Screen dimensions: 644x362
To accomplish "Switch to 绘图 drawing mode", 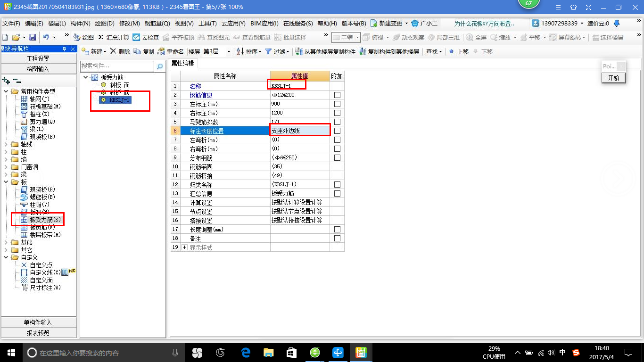I will coord(84,37).
